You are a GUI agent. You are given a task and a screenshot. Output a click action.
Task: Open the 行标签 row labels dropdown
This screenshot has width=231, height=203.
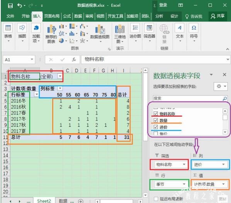tap(36, 94)
